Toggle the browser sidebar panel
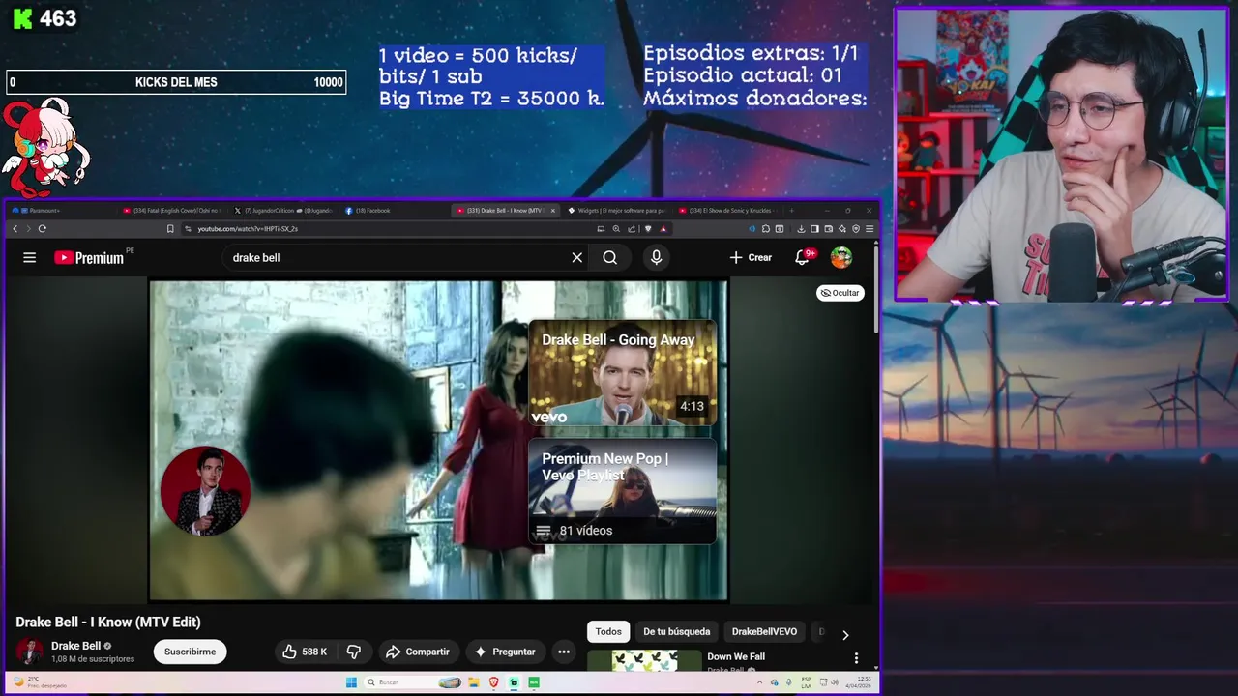 point(814,228)
